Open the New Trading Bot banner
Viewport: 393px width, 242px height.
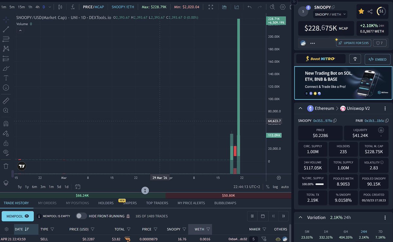[343, 83]
